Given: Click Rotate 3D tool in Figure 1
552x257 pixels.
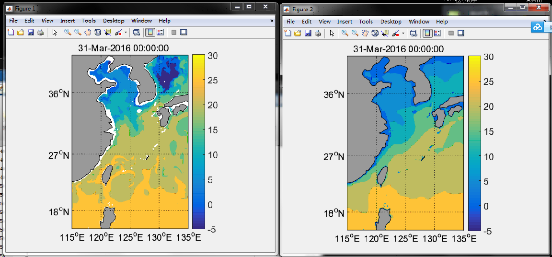Looking at the screenshot, I should tap(98, 33).
